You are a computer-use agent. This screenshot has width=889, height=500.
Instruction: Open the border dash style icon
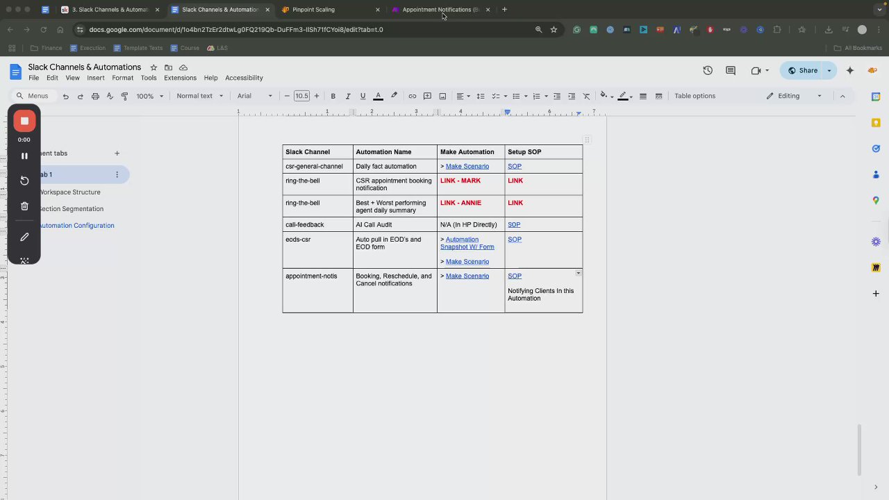(659, 96)
